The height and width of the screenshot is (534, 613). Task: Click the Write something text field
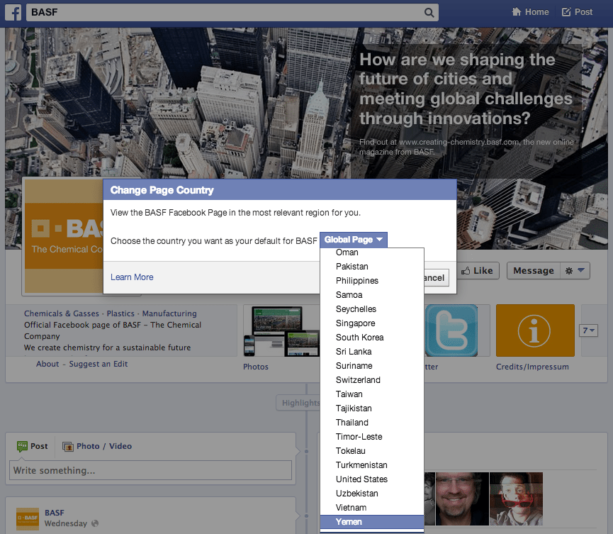click(150, 470)
